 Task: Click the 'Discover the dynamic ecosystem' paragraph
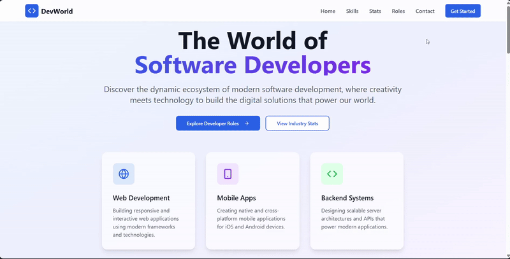pyautogui.click(x=252, y=95)
